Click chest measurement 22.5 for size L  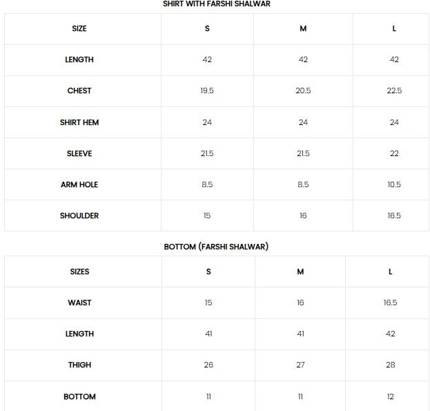click(x=394, y=91)
